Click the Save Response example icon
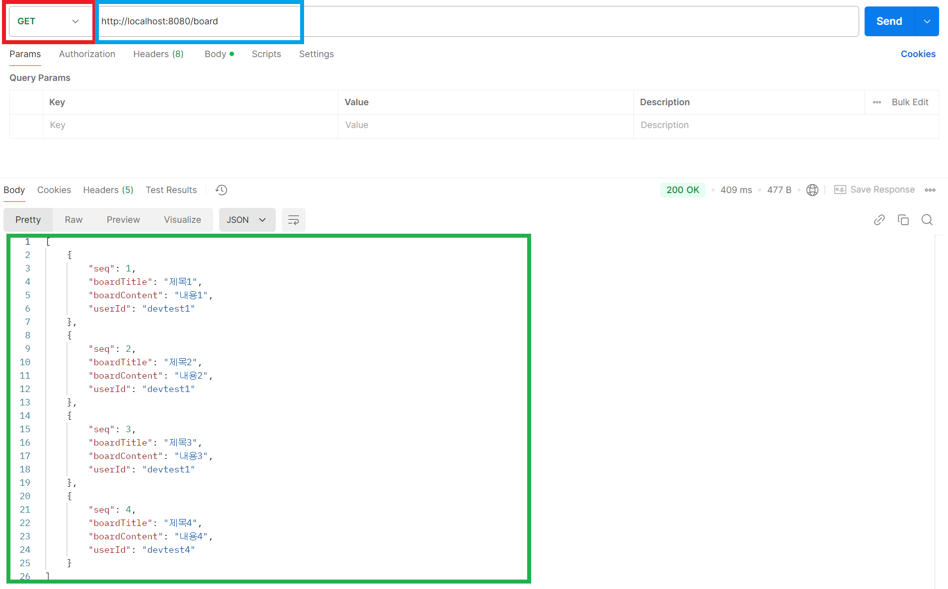The width and height of the screenshot is (948, 589). pyautogui.click(x=840, y=190)
